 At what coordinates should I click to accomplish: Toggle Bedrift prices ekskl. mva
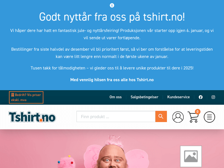tap(26, 97)
